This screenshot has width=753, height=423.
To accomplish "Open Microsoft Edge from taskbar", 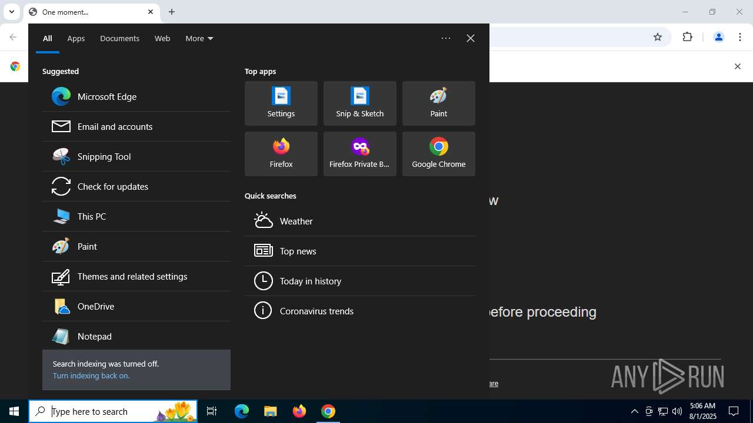I will tap(242, 411).
